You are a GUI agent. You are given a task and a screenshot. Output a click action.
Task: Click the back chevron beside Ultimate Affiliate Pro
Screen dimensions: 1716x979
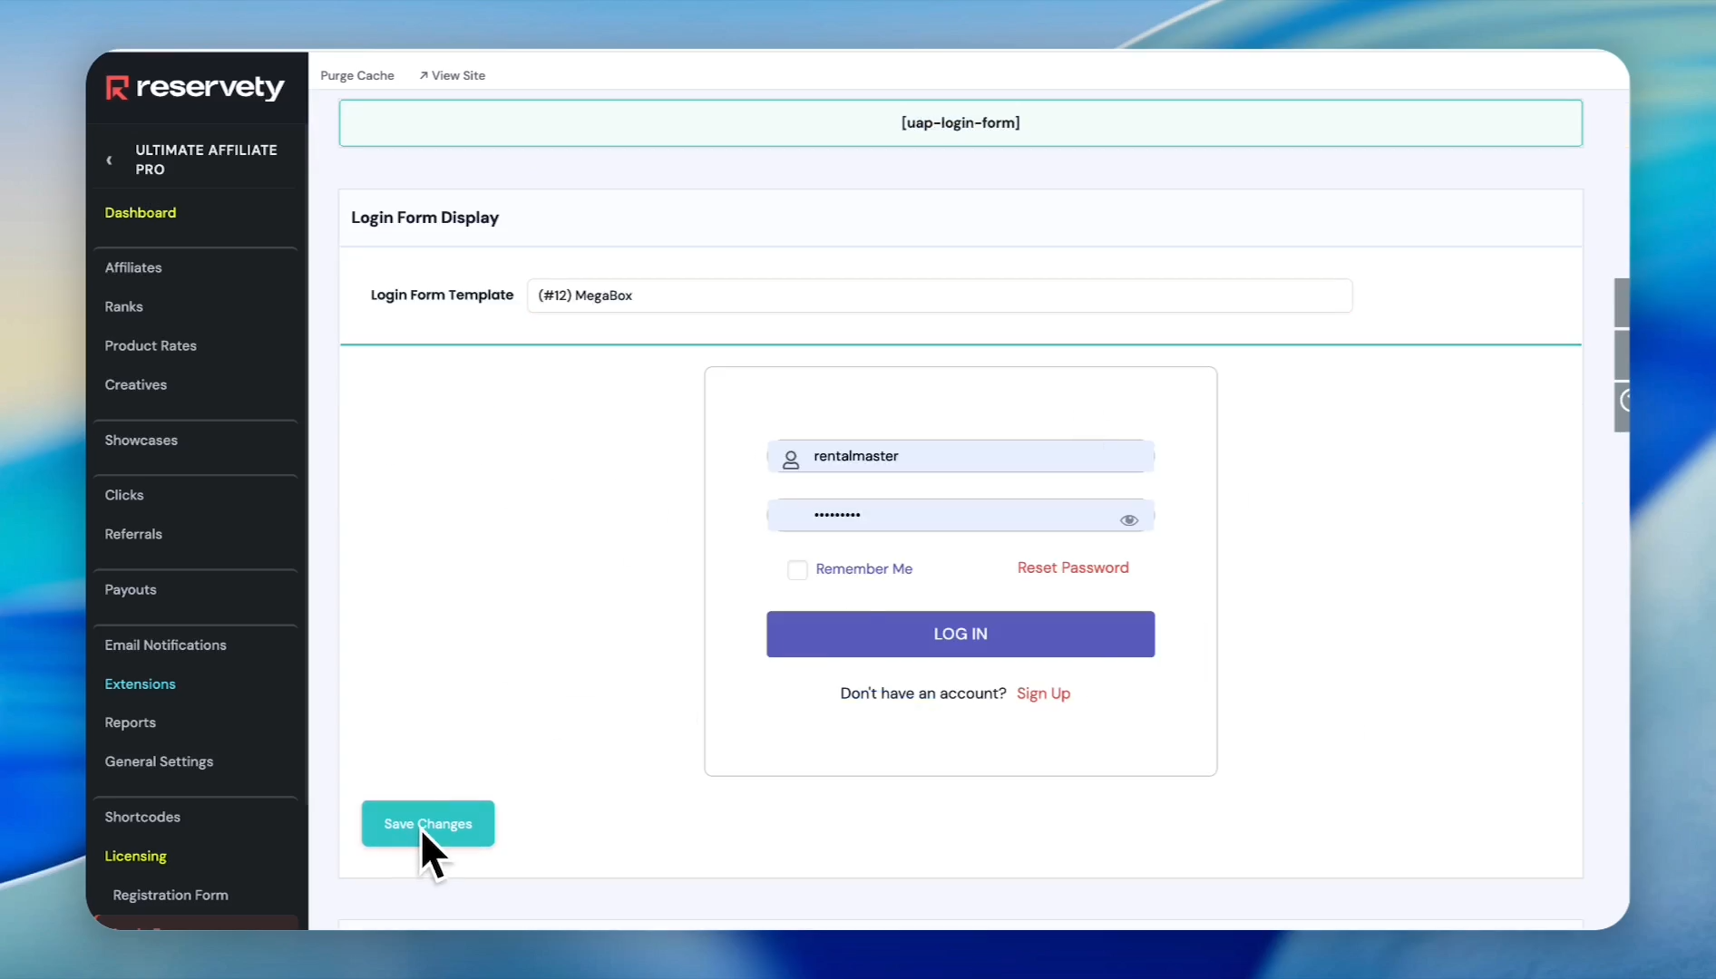[109, 160]
